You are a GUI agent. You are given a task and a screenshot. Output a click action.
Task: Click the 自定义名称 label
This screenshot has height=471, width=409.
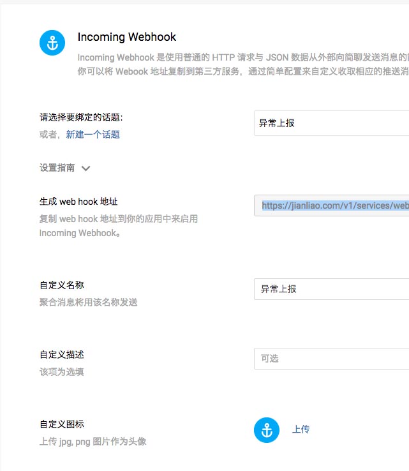pos(61,285)
